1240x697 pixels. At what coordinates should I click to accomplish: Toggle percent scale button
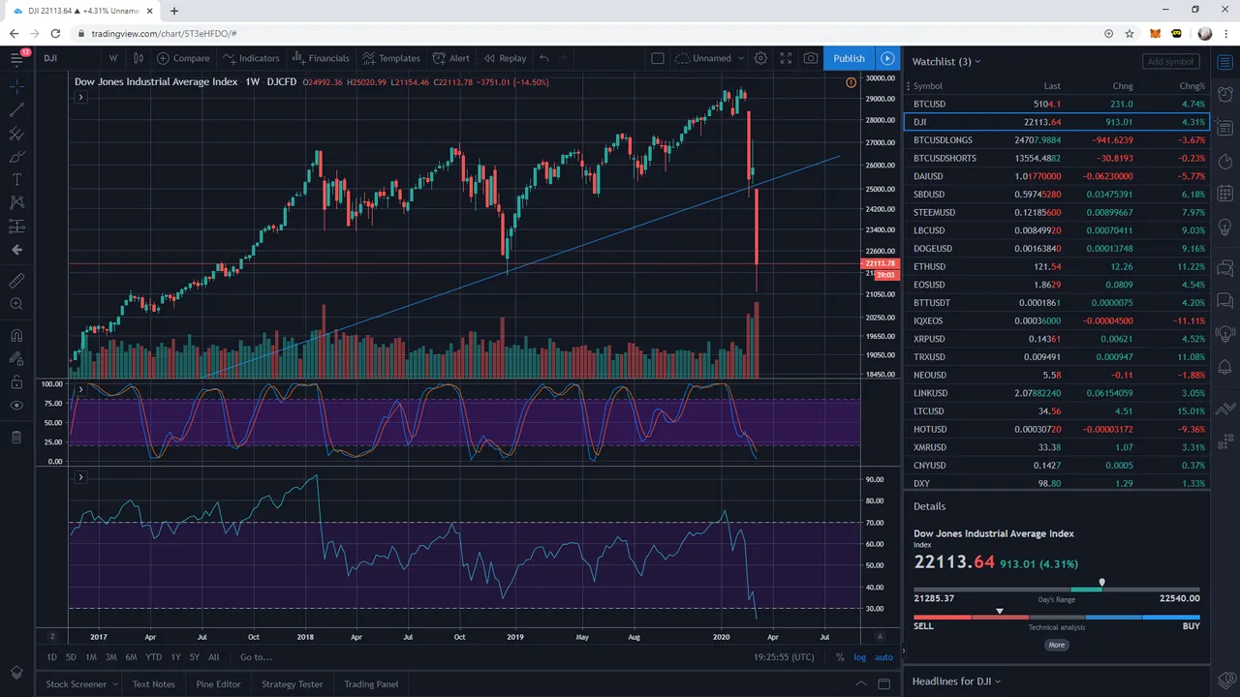pos(840,657)
